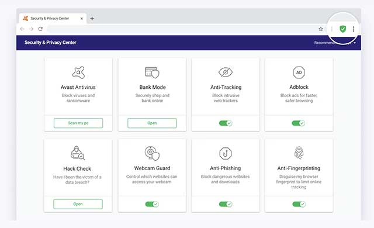Click the Webcam Guard camera icon
374x228 pixels.
[x=152, y=153]
